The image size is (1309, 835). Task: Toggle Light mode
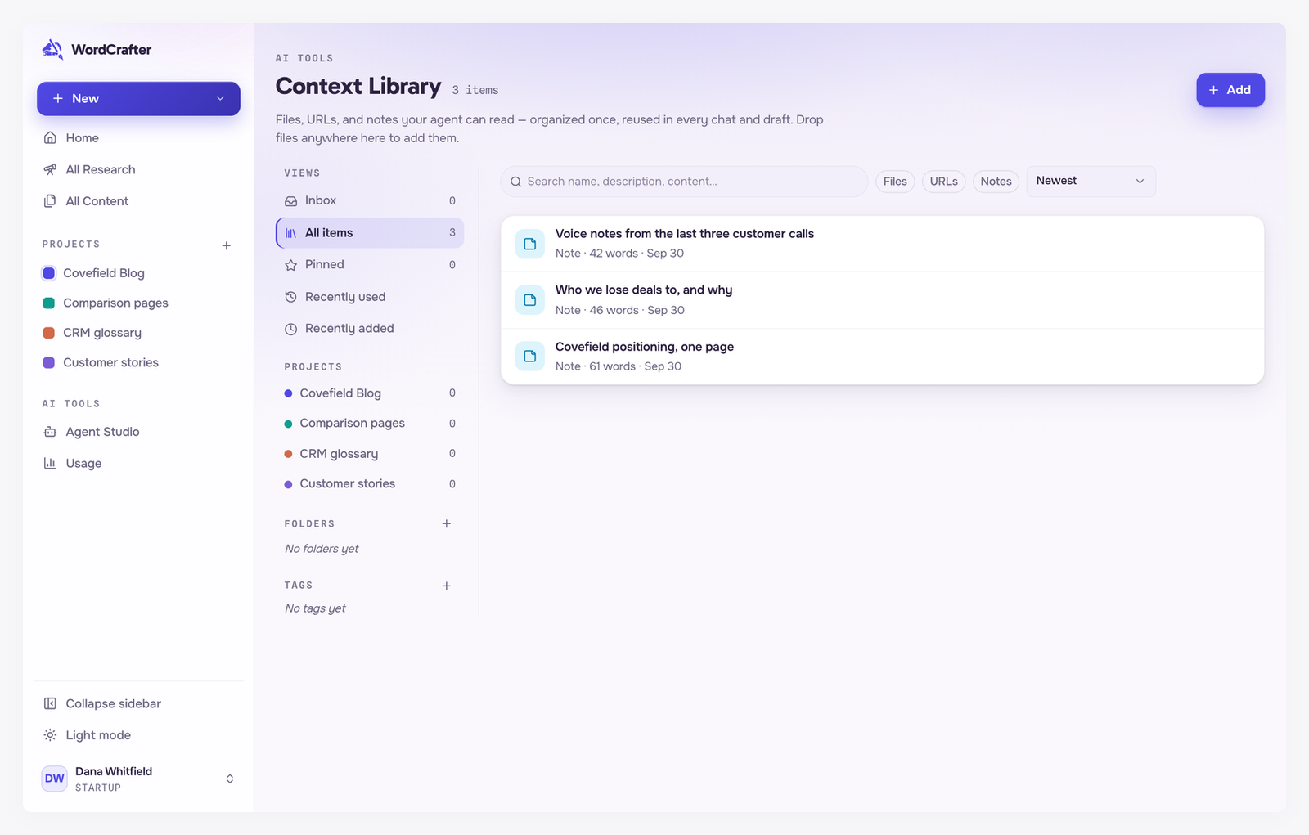pyautogui.click(x=138, y=735)
